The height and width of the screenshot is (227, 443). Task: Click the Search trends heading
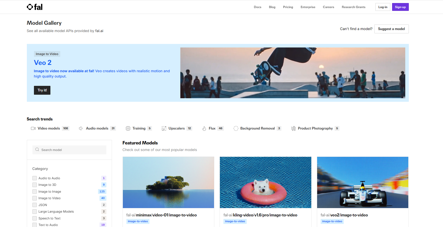(x=40, y=119)
